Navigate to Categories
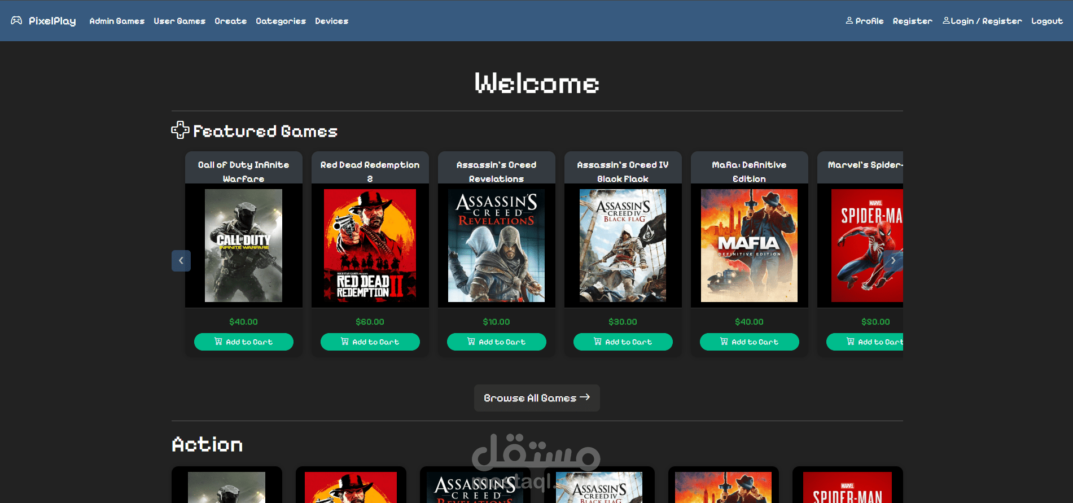 pyautogui.click(x=281, y=21)
